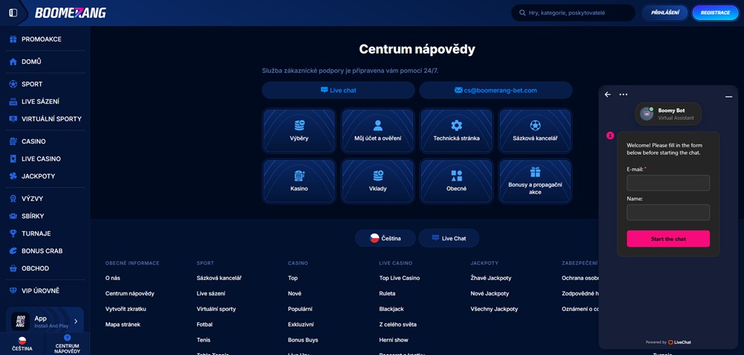Open the Výběry withdrawals help category
Image resolution: width=744 pixels, height=355 pixels.
point(299,131)
